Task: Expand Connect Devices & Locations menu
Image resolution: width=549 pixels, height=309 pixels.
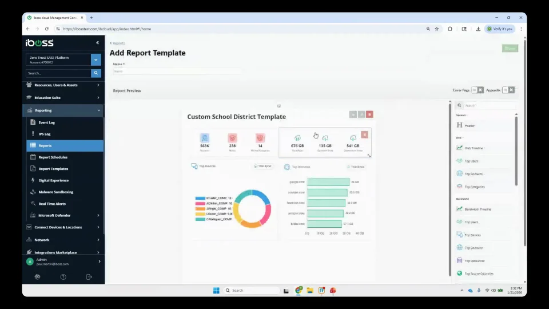Action: click(x=63, y=227)
